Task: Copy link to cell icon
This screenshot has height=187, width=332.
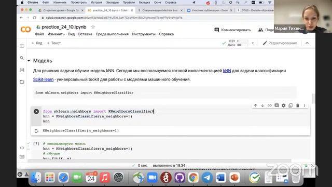Action: tap(270, 105)
